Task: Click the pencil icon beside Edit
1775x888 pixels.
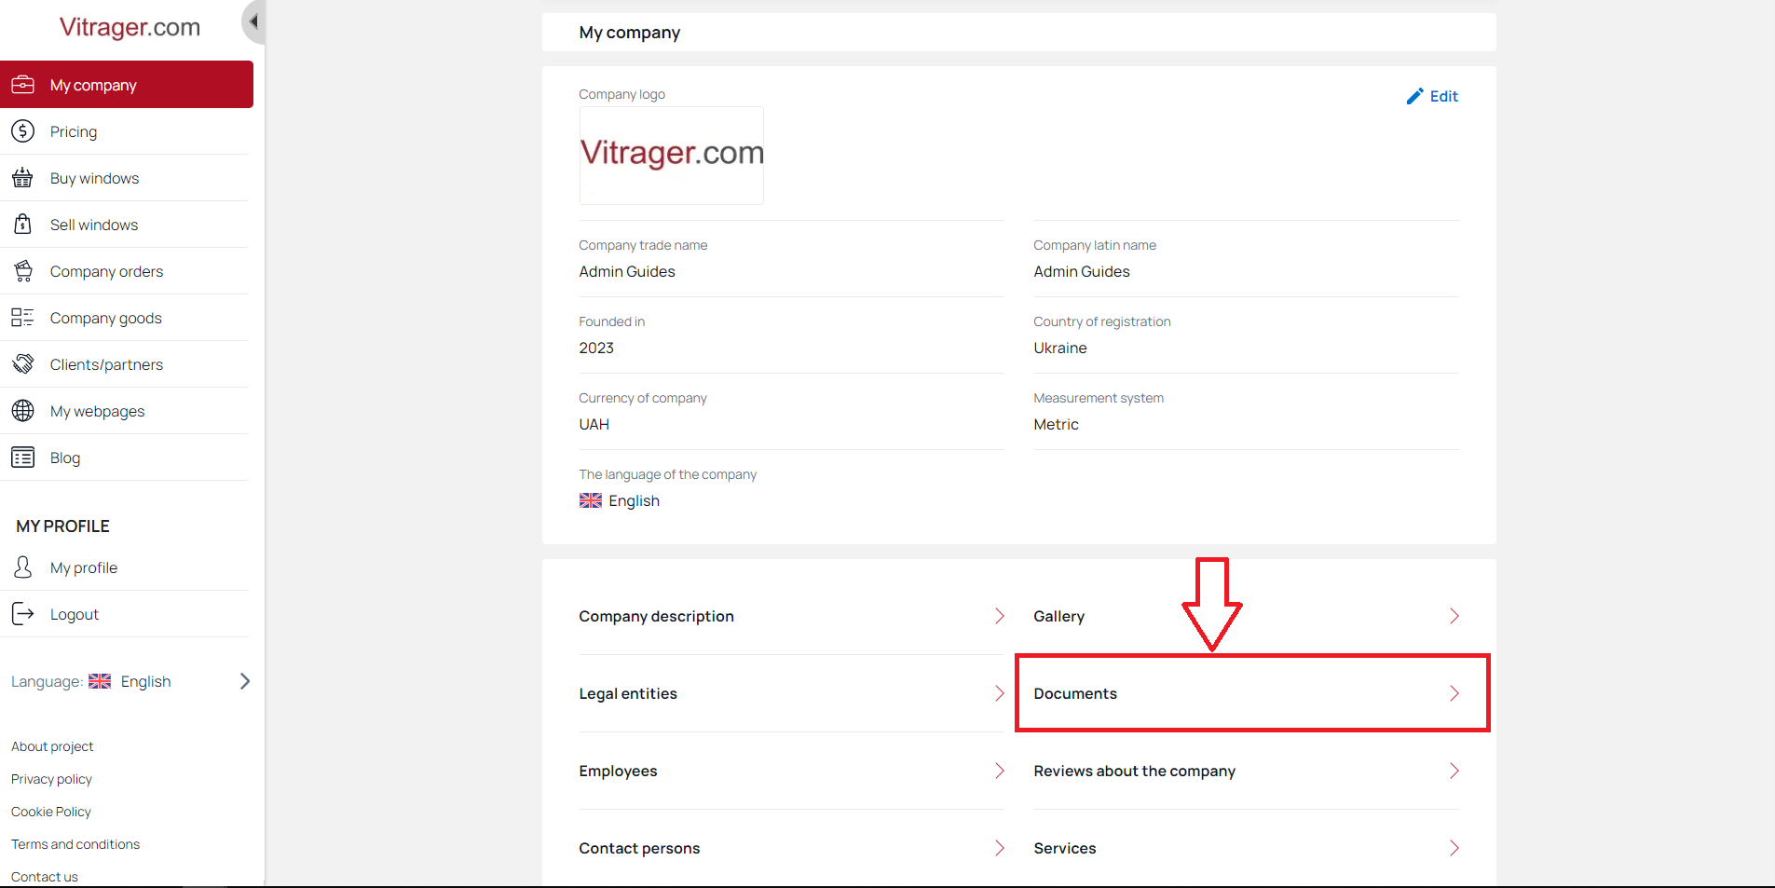Action: (1414, 96)
